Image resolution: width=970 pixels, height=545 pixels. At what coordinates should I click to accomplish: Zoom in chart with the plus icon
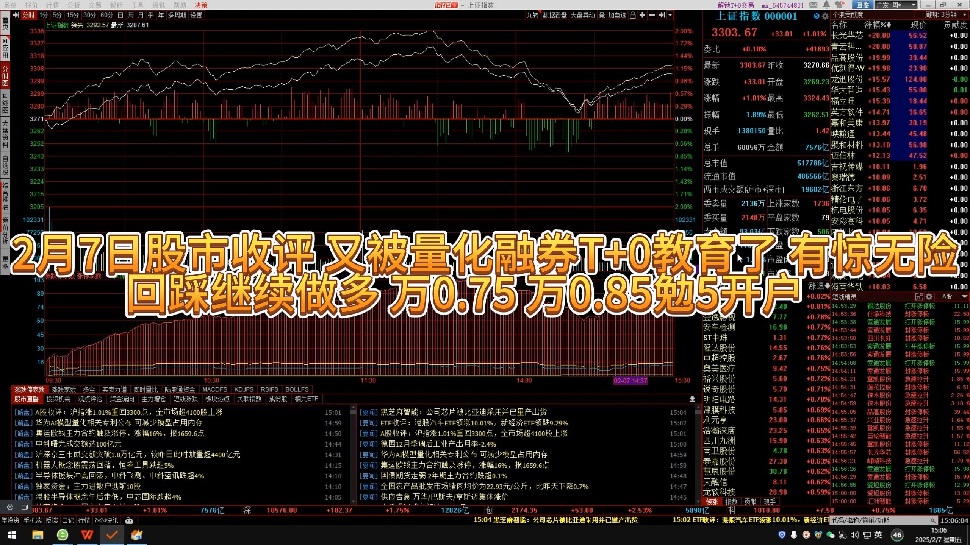(642, 15)
